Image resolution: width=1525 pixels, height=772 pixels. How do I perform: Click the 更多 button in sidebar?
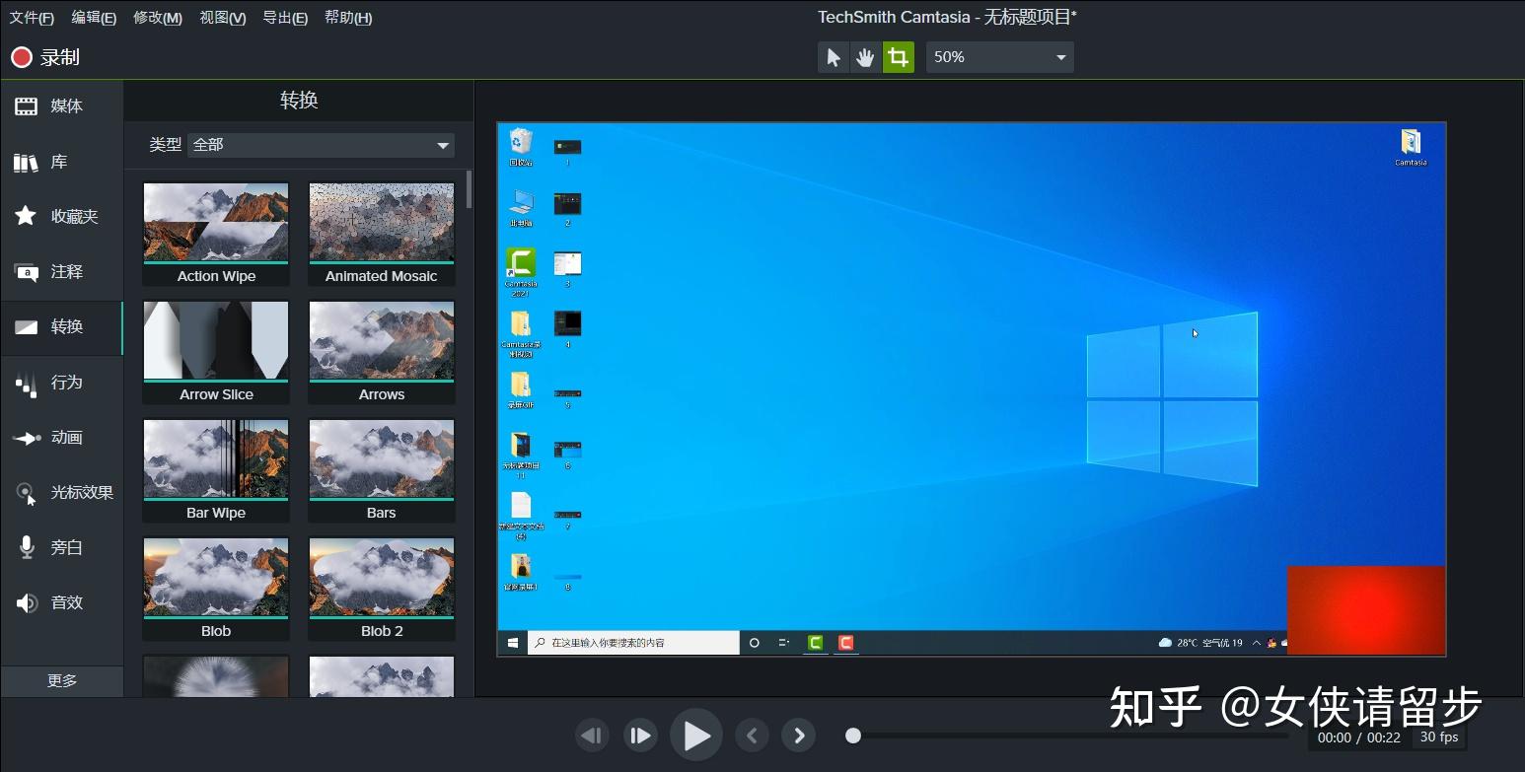coord(62,680)
